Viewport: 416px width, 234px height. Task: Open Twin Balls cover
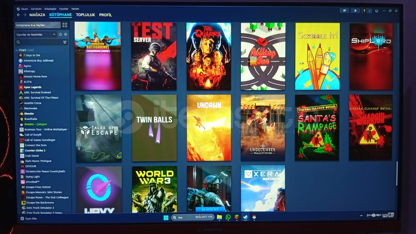(x=154, y=128)
